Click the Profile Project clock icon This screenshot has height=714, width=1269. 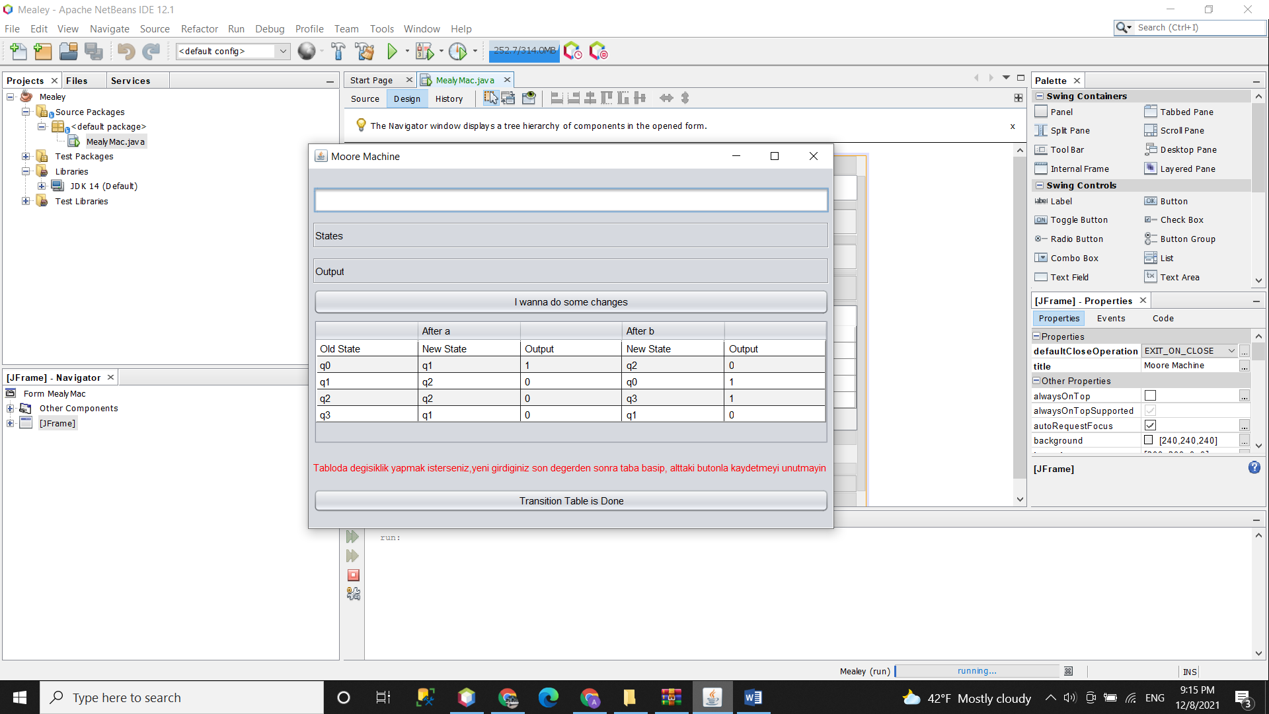[x=457, y=51]
